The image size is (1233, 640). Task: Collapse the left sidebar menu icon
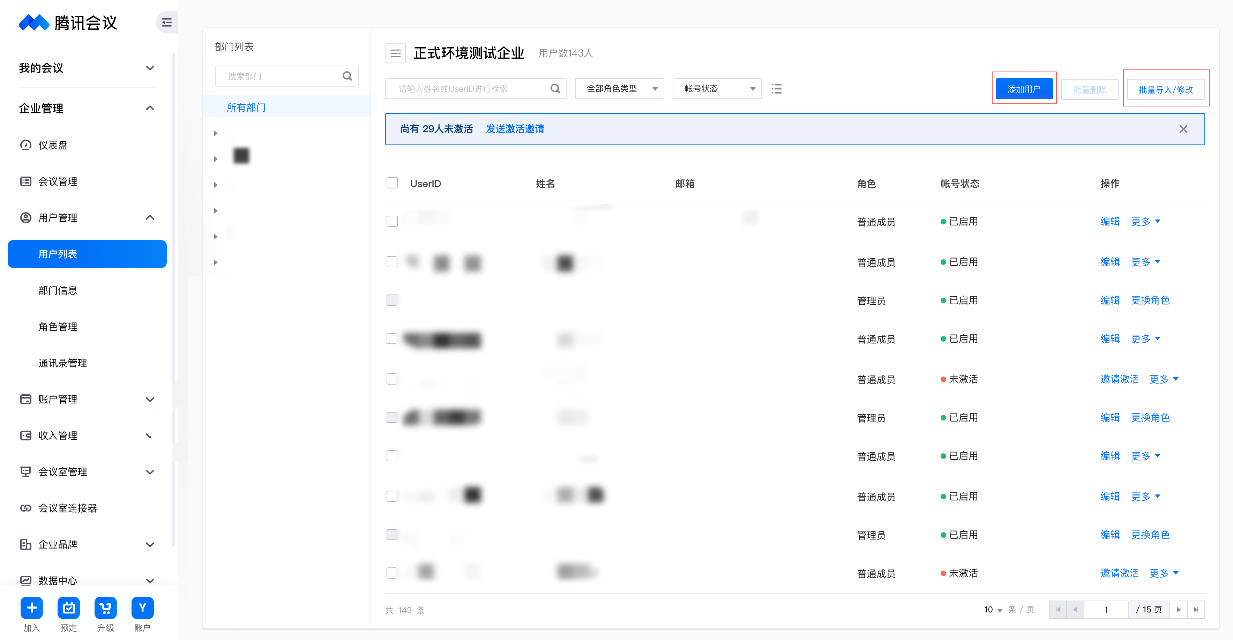coord(166,22)
